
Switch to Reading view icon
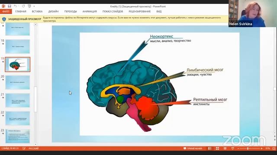click(225, 149)
